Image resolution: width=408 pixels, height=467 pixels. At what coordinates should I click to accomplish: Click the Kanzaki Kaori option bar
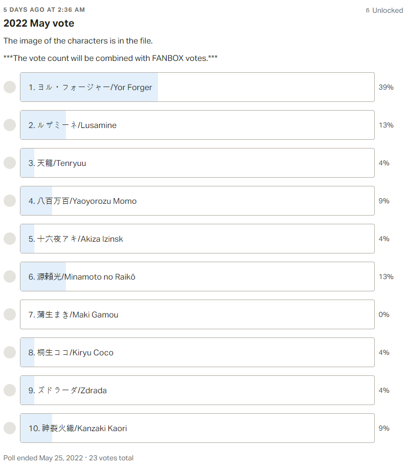[197, 428]
